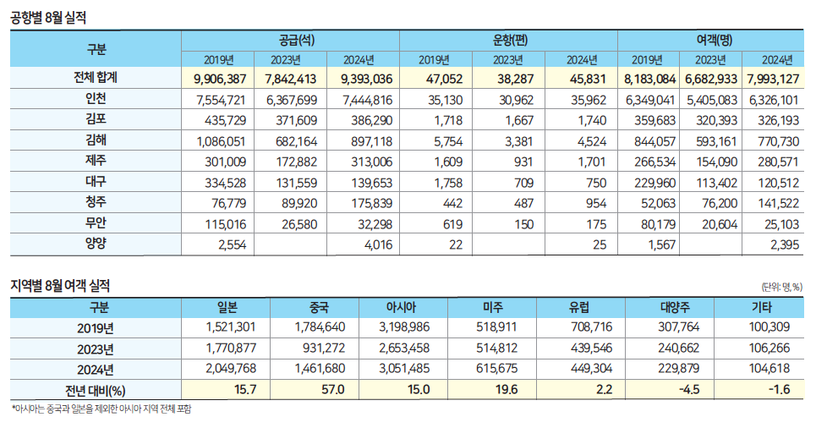Click Jeju passengers cell 266,534
The width and height of the screenshot is (816, 428).
pos(654,162)
